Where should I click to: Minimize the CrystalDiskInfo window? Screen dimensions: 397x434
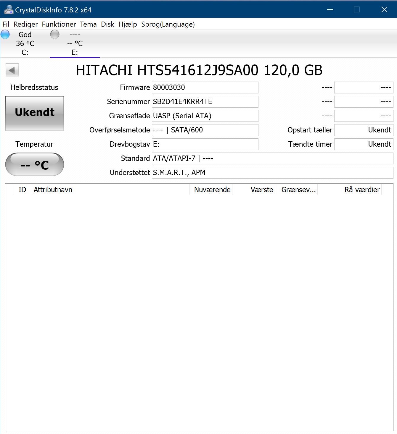click(x=330, y=9)
